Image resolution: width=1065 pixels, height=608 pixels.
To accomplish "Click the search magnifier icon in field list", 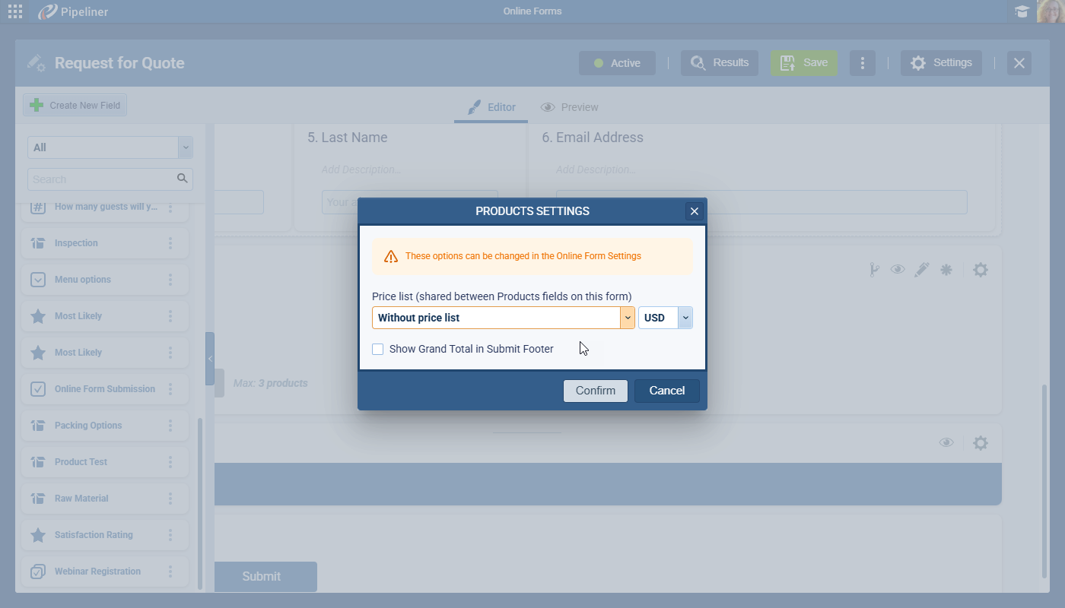I will [183, 179].
